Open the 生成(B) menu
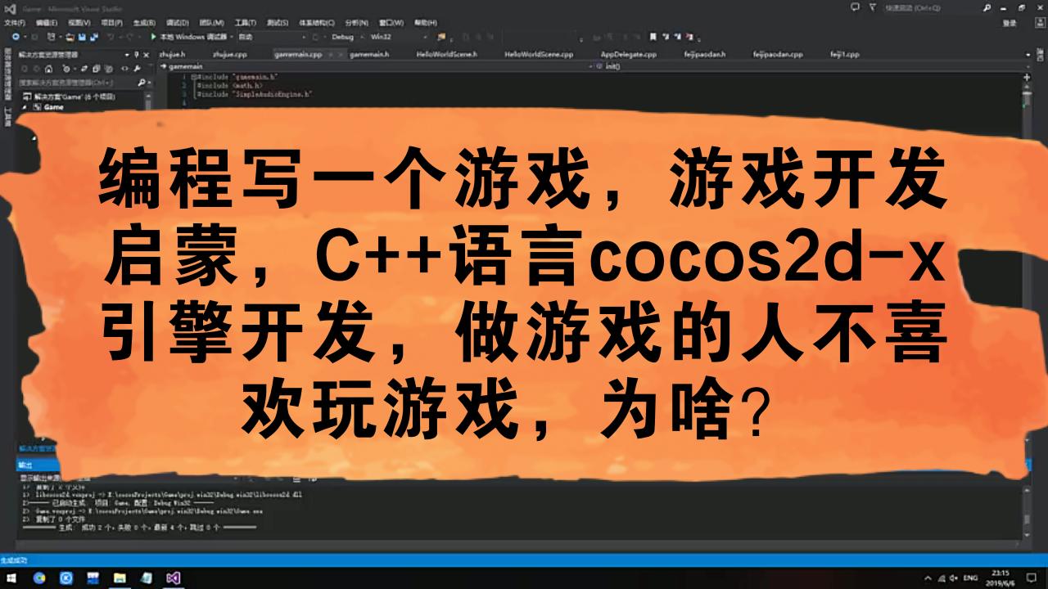Viewport: 1048px width, 589px height. click(144, 23)
